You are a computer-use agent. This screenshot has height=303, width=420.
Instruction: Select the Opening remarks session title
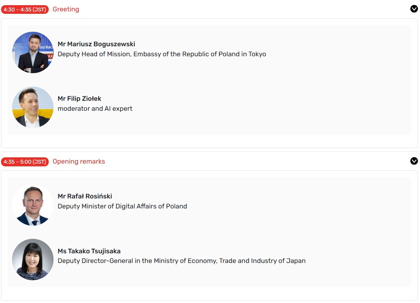point(79,162)
